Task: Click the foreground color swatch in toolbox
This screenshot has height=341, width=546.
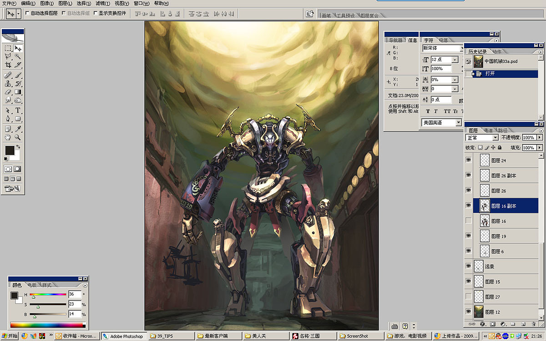Action: point(10,150)
